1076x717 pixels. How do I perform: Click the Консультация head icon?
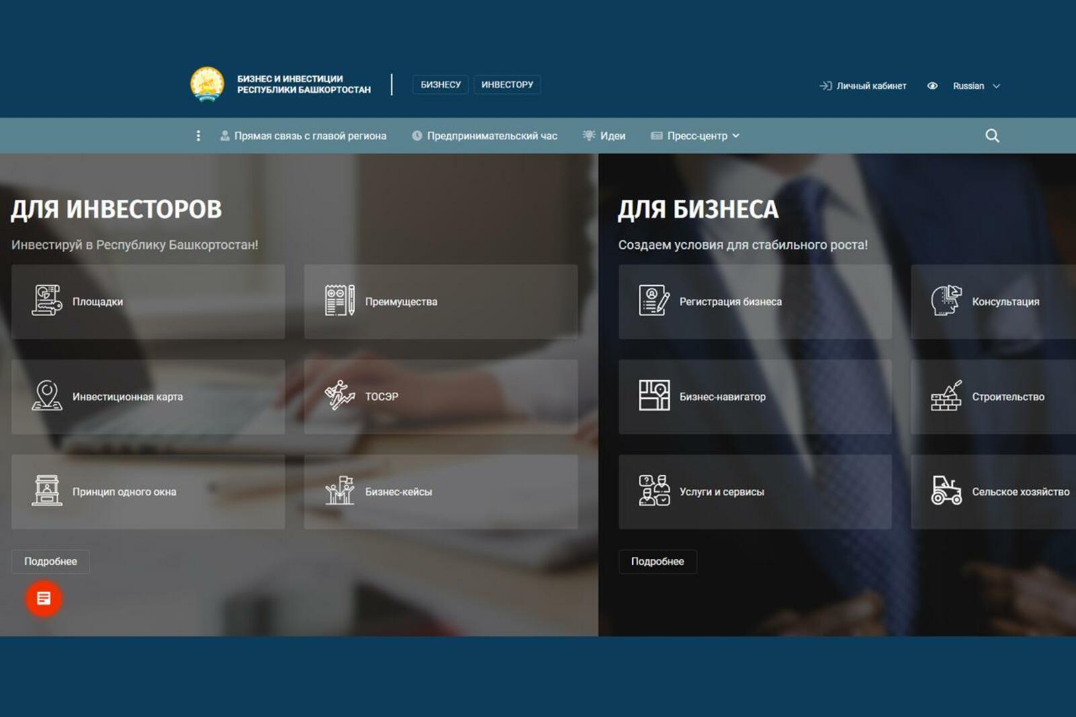tap(947, 301)
